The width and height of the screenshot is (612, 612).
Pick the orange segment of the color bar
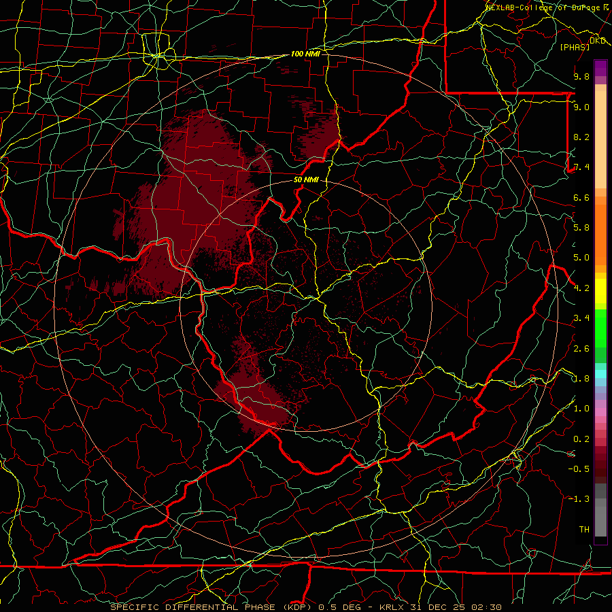600,234
